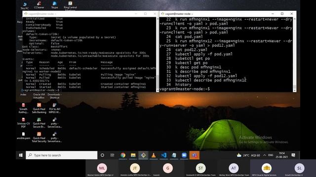Image resolution: width=316 pixels, height=177 pixels.
Task: Click the left terminal vertical scrollbar
Action: coord(158,55)
